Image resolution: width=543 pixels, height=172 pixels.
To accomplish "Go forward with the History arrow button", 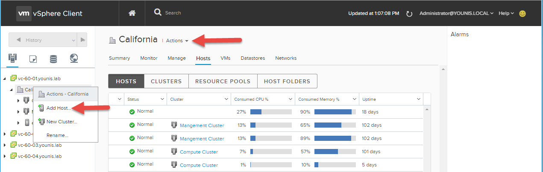I will [82, 40].
